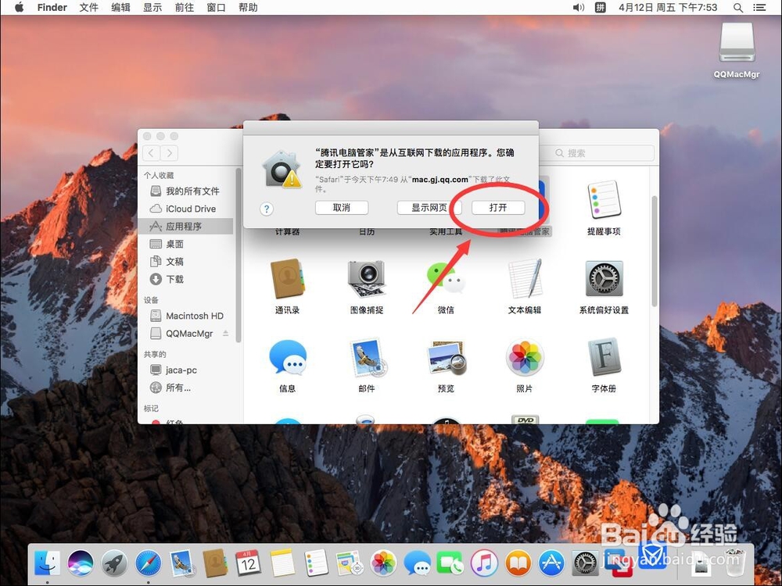Viewport: 782px width, 586px height.
Task: Click the Finder content vertical scrollbar
Action: click(x=655, y=252)
